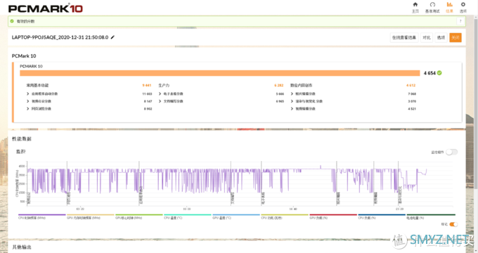
Task: Open the 基准测试 benchmark gauge icon
Action: click(432, 5)
